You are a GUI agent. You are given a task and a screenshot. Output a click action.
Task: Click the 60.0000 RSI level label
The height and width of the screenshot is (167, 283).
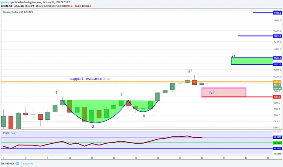pos(278,137)
